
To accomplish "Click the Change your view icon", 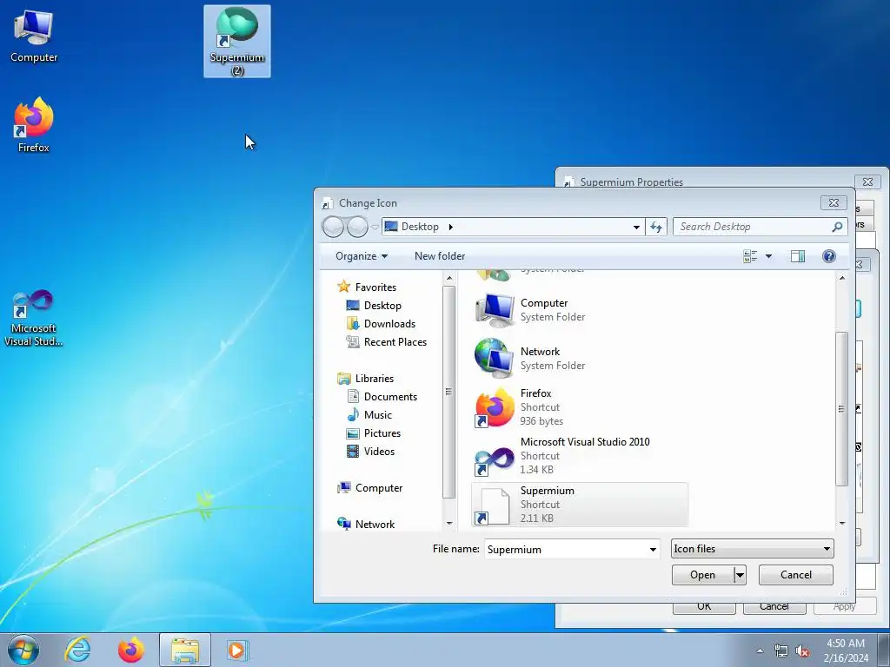I will [x=750, y=256].
